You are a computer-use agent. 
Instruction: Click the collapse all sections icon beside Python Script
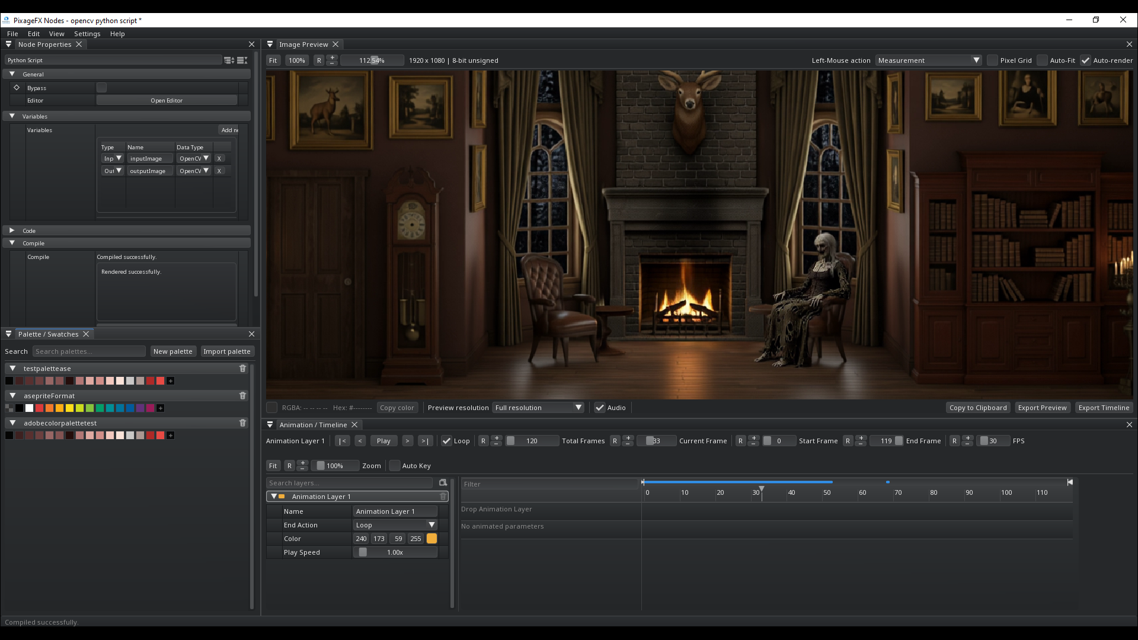(x=242, y=60)
